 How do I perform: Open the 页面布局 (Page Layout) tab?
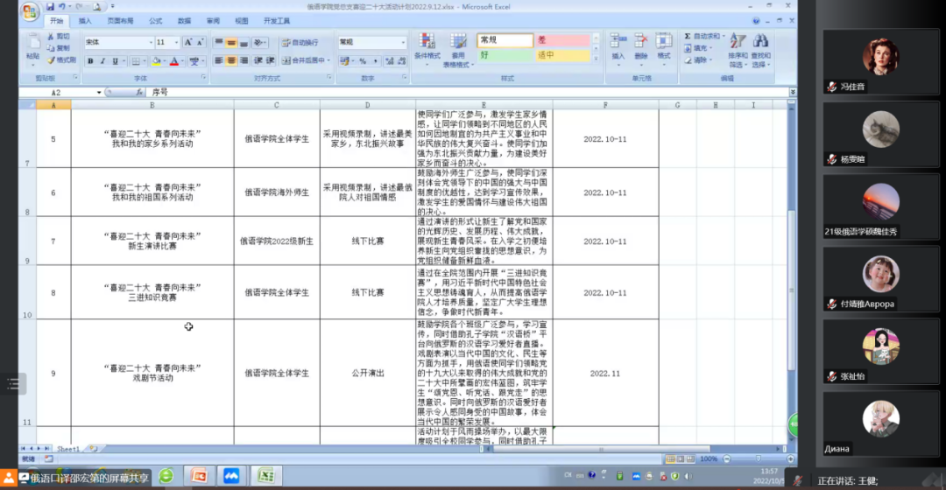120,20
